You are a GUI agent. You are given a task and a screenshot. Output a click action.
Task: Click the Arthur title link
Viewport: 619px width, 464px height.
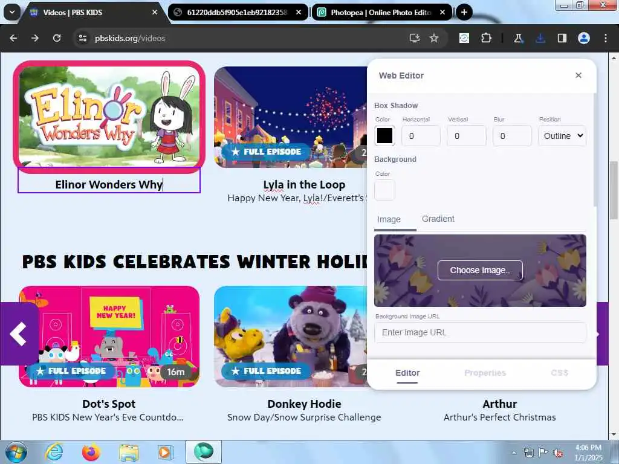tap(499, 404)
